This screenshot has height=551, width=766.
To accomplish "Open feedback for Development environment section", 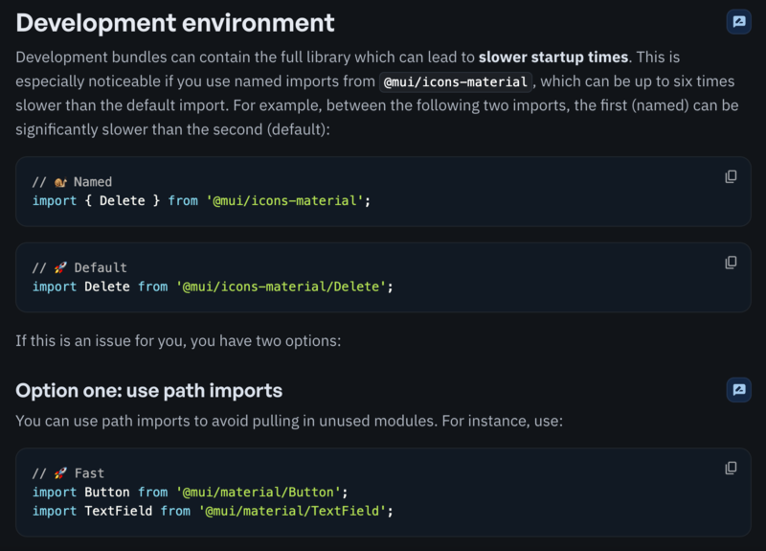I will (x=738, y=22).
